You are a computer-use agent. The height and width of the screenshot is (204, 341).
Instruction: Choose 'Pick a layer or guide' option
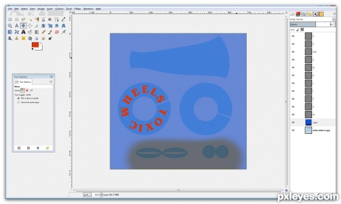coord(19,98)
